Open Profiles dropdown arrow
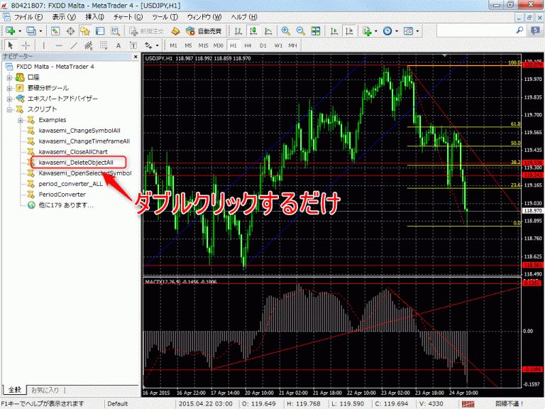The image size is (545, 409). (x=40, y=31)
